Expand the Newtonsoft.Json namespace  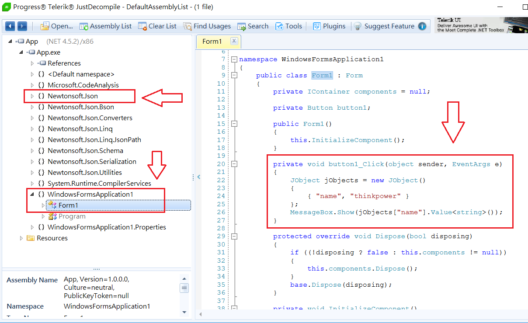32,96
